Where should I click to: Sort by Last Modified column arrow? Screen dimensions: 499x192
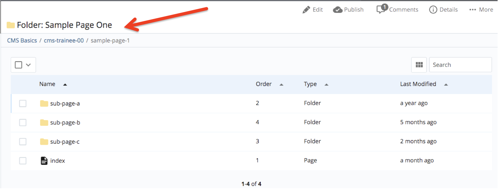pyautogui.click(x=446, y=84)
